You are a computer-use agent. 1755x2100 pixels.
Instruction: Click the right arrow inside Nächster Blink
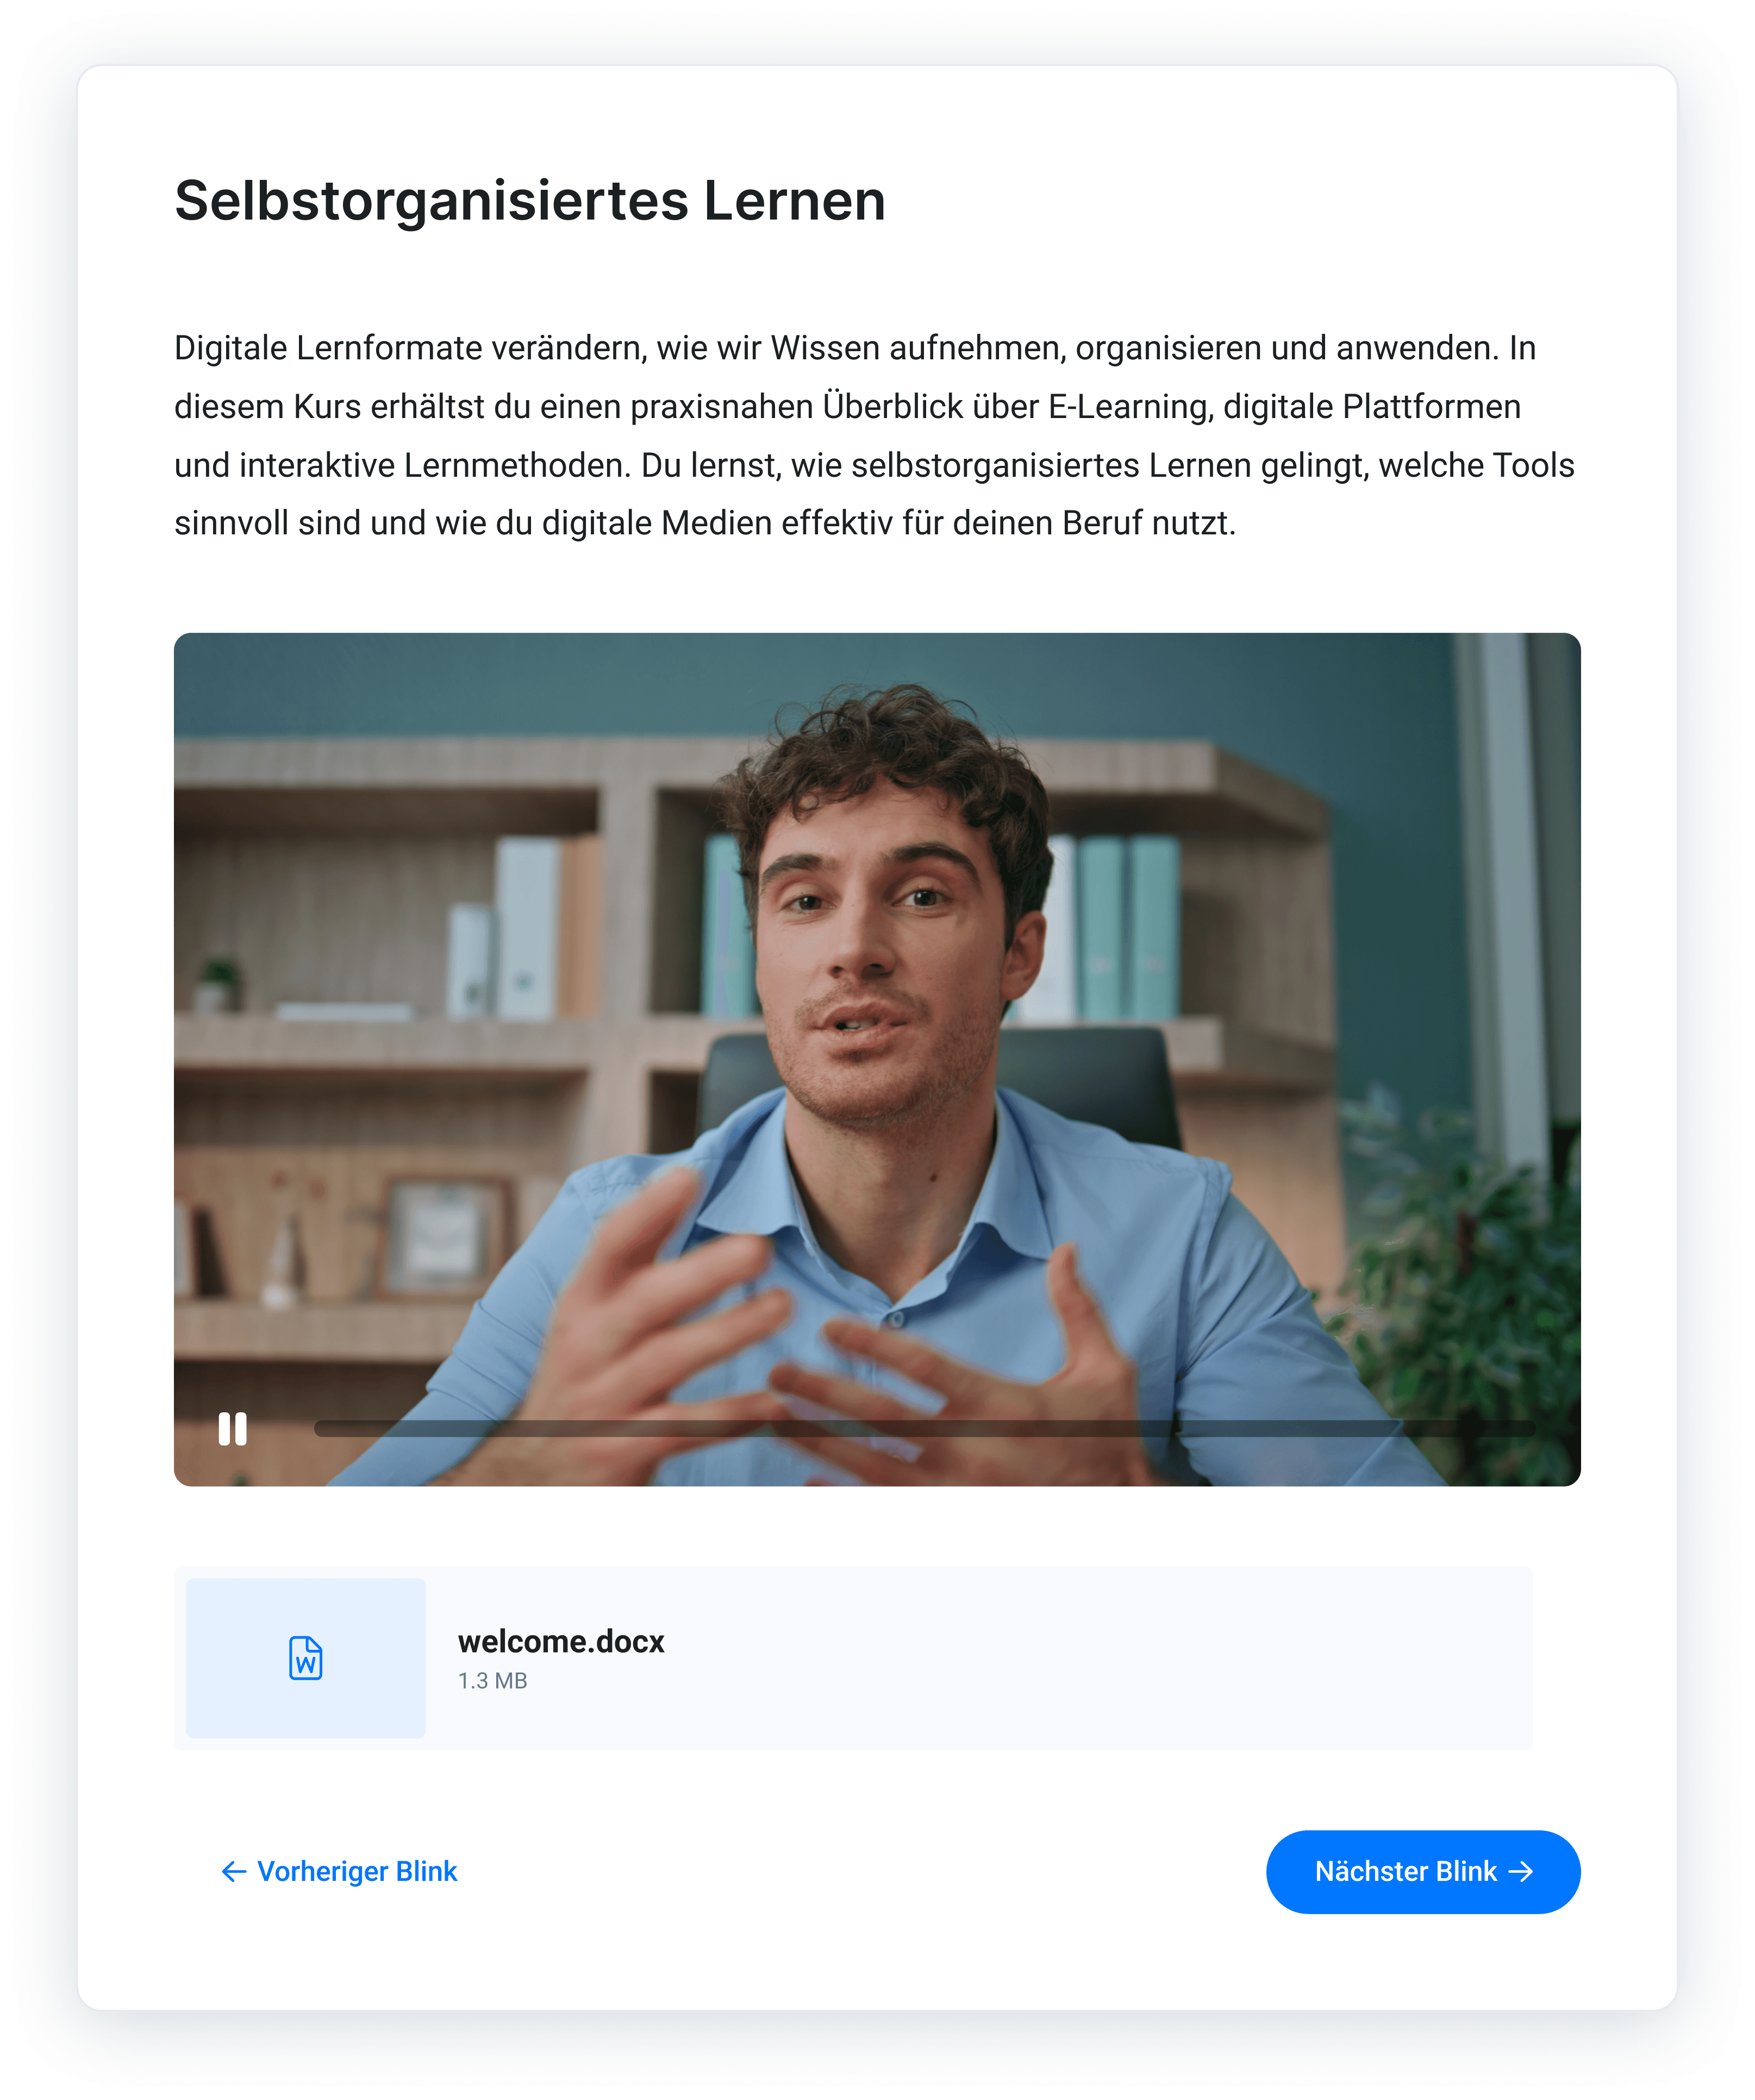(x=1520, y=1871)
